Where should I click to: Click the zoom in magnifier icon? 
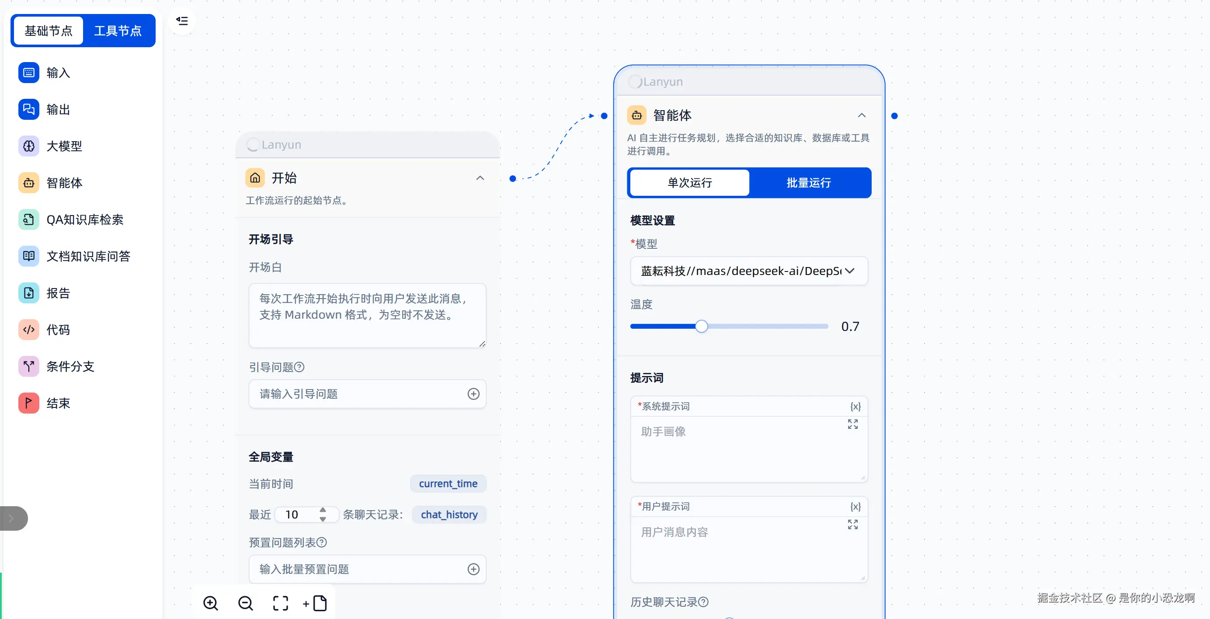(x=210, y=603)
